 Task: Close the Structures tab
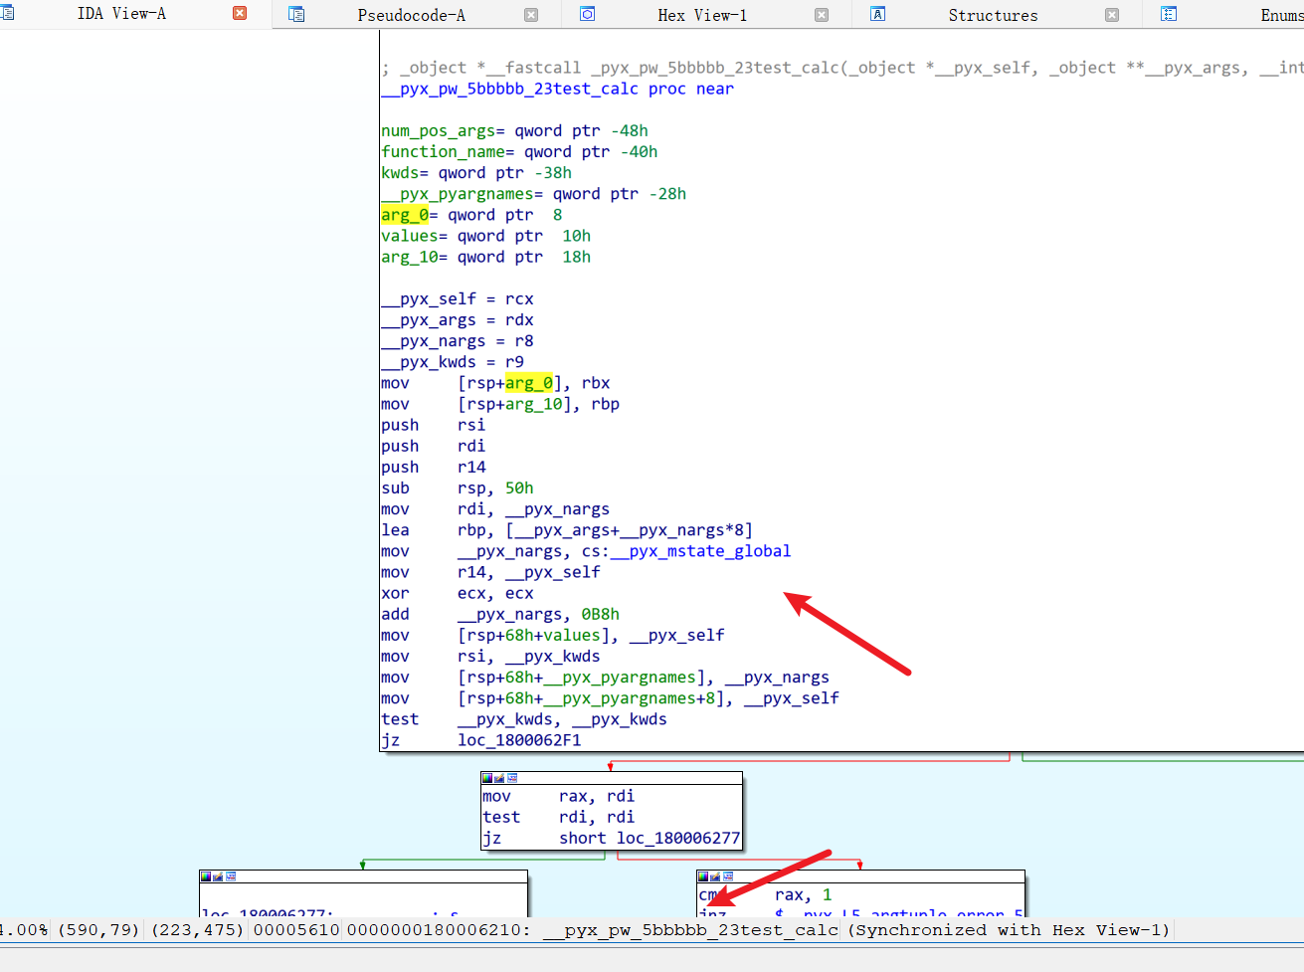(1112, 15)
